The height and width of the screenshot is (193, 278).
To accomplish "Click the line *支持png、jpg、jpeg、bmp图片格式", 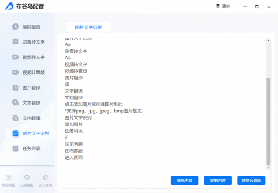I will click(103, 111).
